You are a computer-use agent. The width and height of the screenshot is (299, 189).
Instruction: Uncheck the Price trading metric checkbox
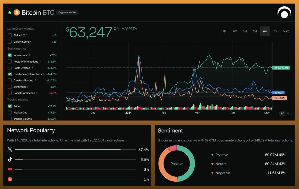pyautogui.click(x=10, y=106)
